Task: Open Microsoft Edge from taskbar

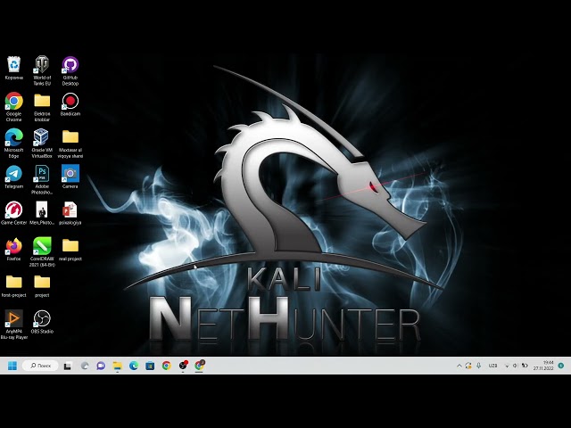Action: click(x=134, y=366)
